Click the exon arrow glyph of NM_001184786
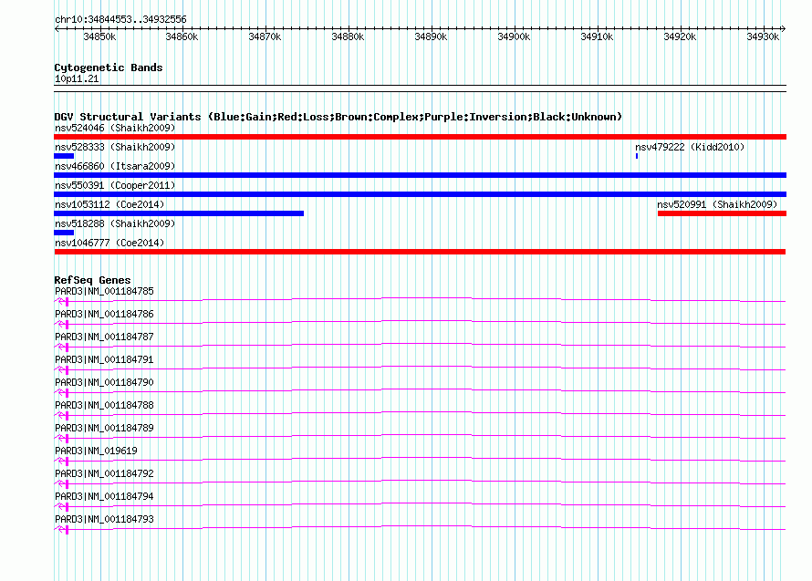Viewport: 812px width, 581px height. (62, 324)
